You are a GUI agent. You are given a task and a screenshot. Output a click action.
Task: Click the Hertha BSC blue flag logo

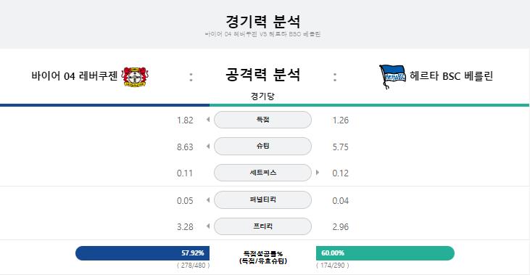392,77
